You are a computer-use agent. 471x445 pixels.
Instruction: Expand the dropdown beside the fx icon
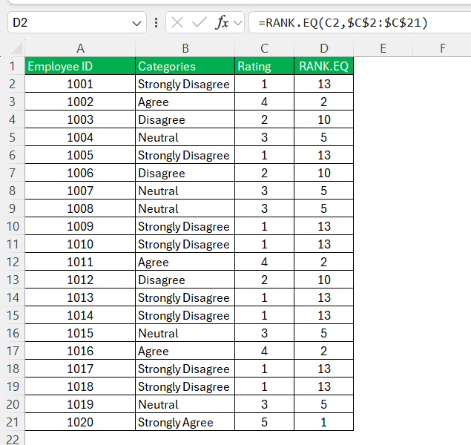(x=238, y=23)
